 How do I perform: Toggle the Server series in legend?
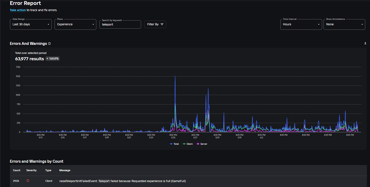coord(202,144)
